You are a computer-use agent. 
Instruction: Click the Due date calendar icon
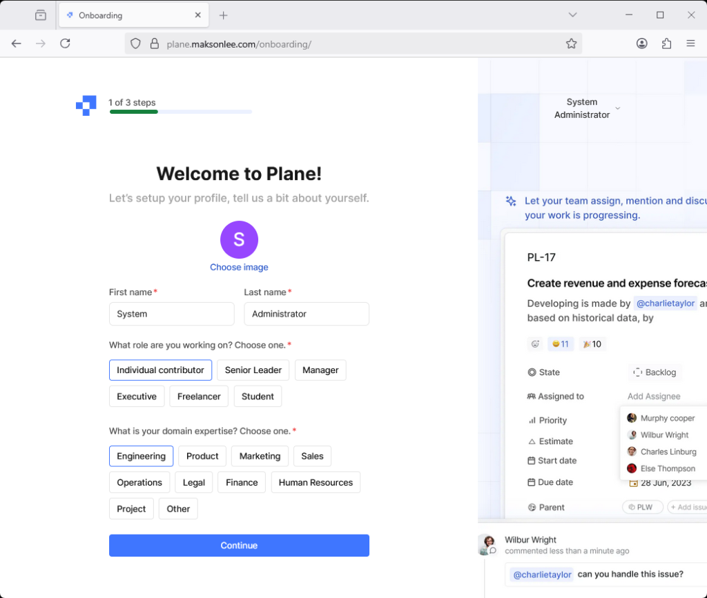pyautogui.click(x=532, y=482)
